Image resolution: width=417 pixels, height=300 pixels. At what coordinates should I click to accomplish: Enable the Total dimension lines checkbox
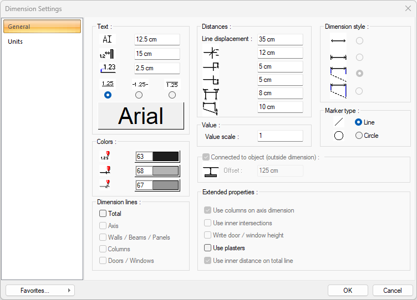coord(103,214)
